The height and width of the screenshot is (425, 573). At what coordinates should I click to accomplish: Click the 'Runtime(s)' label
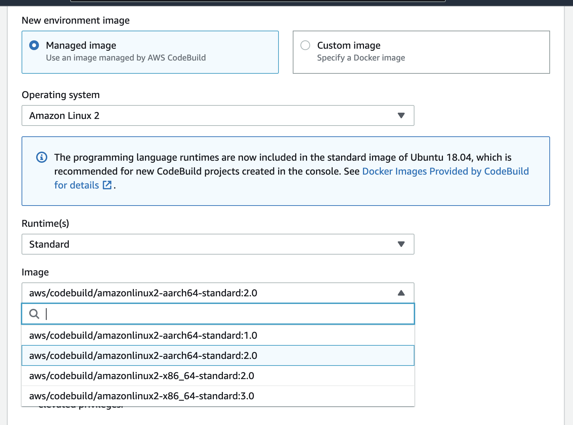45,223
